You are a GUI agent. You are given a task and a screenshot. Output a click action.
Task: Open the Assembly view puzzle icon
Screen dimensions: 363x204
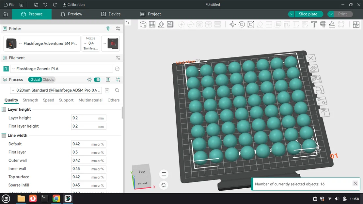(x=356, y=24)
